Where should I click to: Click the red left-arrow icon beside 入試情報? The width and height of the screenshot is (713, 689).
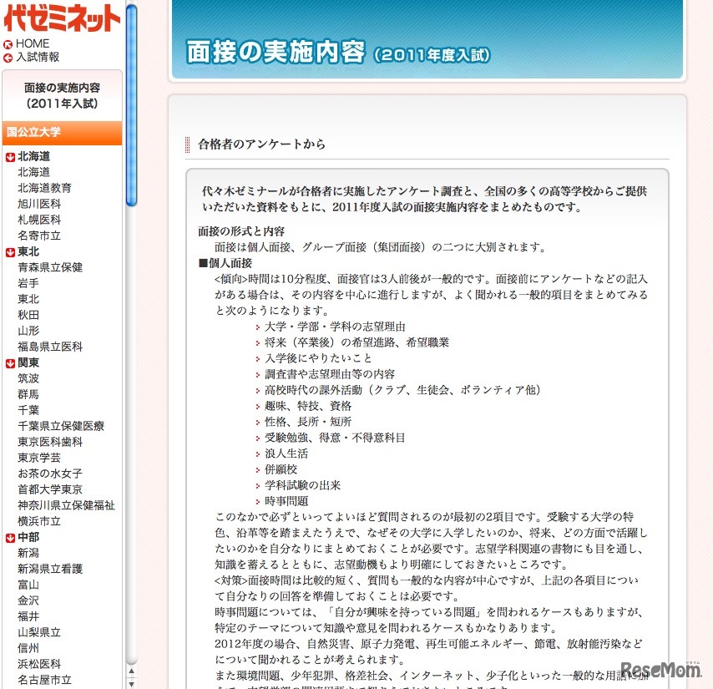point(9,58)
